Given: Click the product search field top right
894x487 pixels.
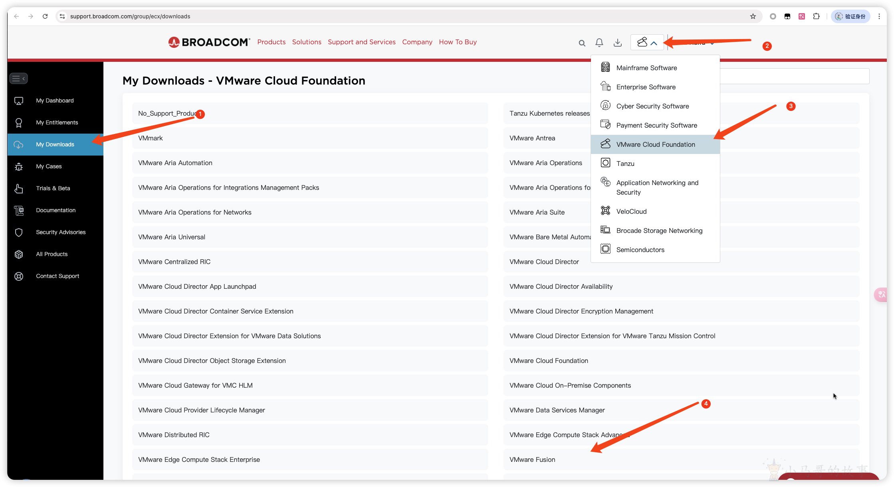Looking at the screenshot, I should [x=795, y=76].
